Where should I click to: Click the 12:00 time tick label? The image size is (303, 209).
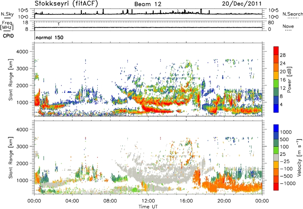(x=148, y=201)
